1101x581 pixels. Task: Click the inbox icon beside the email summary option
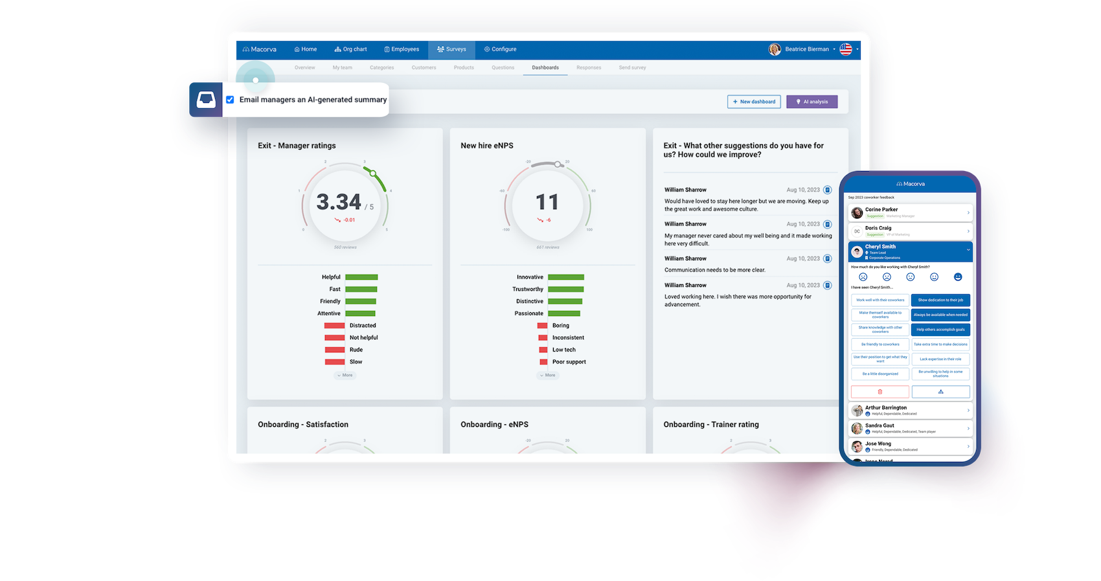point(206,100)
